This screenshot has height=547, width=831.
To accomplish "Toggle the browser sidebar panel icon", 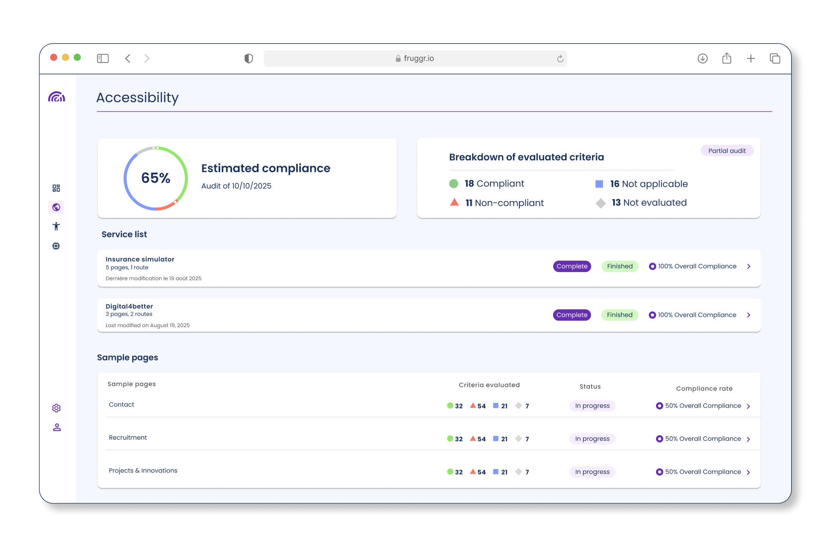I will click(x=103, y=59).
